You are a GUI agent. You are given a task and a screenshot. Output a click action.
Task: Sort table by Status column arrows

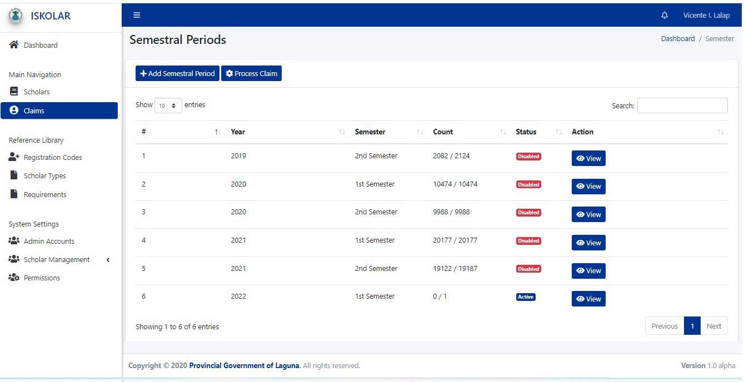pyautogui.click(x=558, y=132)
